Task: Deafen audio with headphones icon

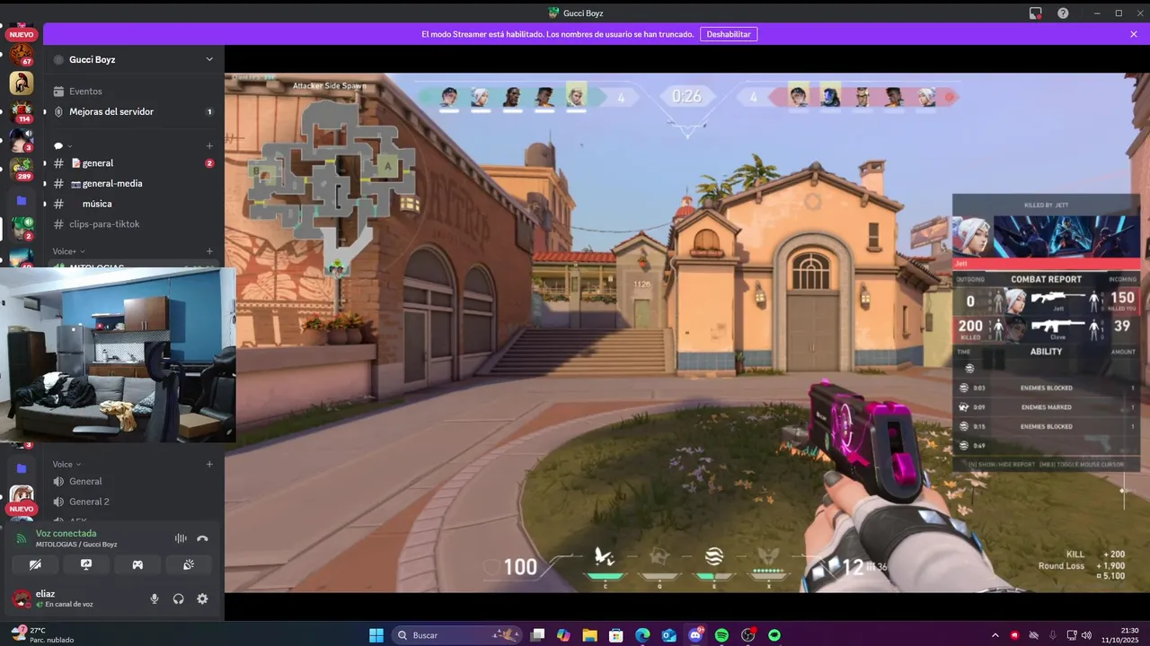Action: coord(178,598)
